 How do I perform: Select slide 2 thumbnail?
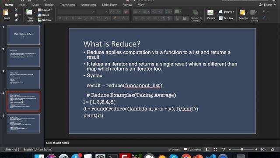click(23, 57)
